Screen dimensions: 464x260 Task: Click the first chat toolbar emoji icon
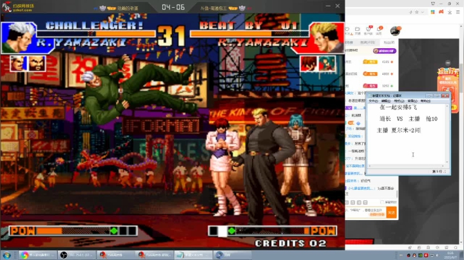coord(347,202)
